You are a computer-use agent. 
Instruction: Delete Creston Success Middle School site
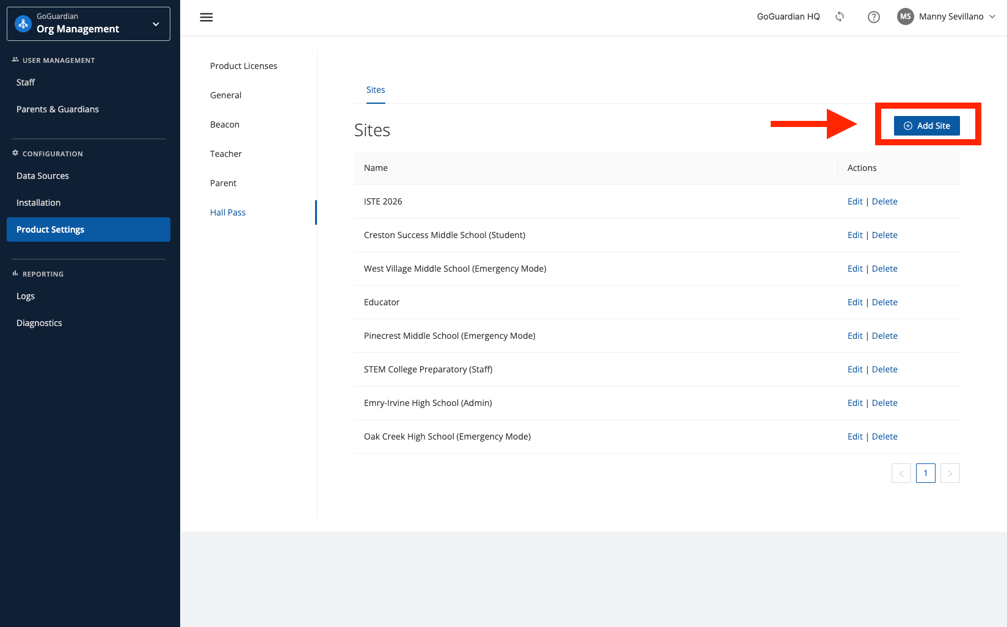coord(885,235)
